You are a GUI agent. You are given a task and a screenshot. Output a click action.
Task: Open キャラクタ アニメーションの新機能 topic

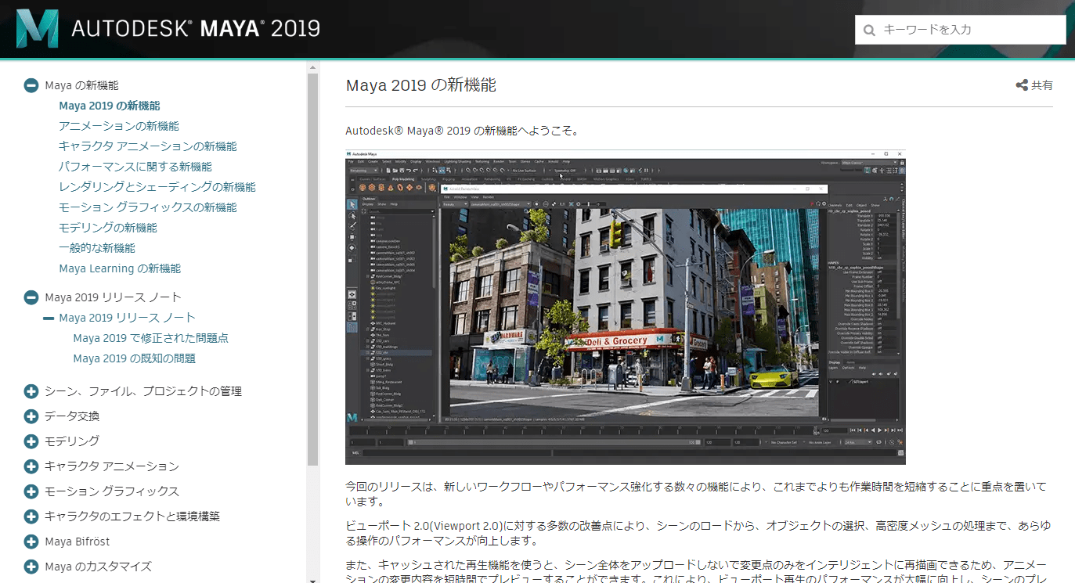(x=148, y=146)
